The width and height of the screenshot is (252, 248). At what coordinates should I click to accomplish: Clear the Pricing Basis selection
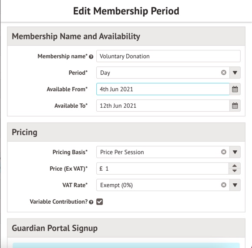[x=223, y=152]
